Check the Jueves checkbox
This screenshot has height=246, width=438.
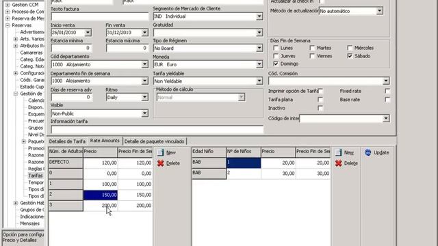coord(276,56)
